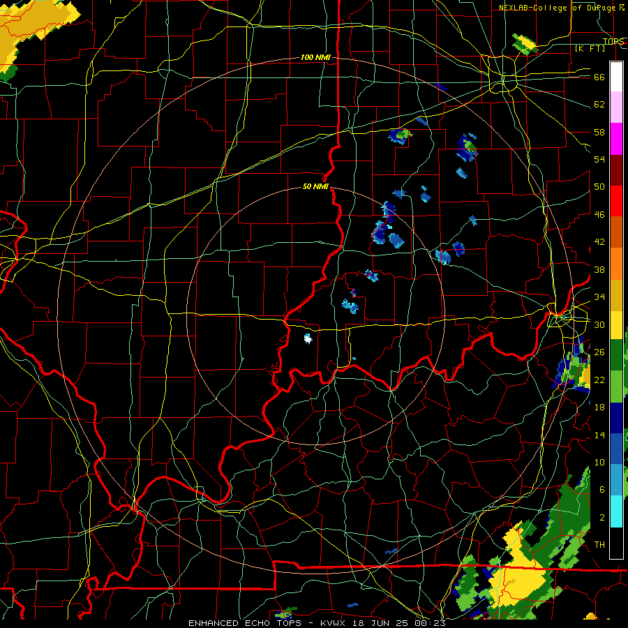This screenshot has width=628, height=628.
Task: Select the light green legend swatch
Action: point(616,387)
